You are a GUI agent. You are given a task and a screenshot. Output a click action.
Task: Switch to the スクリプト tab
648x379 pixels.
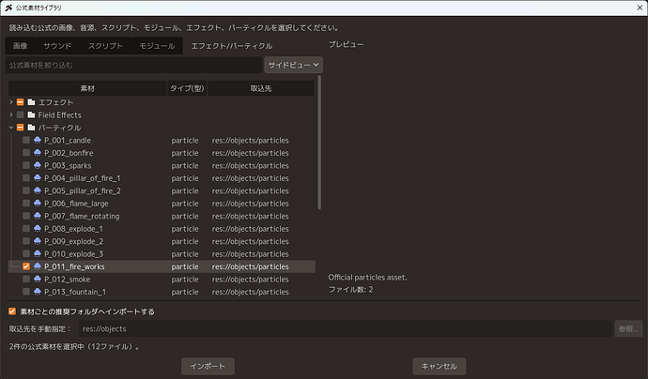coord(105,46)
